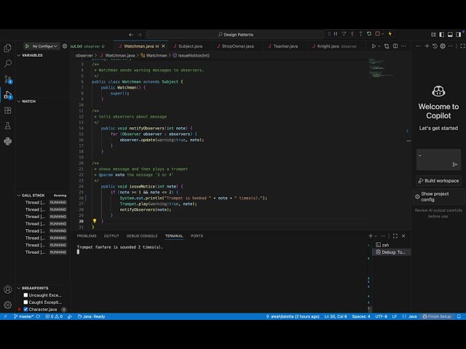Click the Build workspace button
Image resolution: width=466 pixels, height=349 pixels.
[x=438, y=181]
